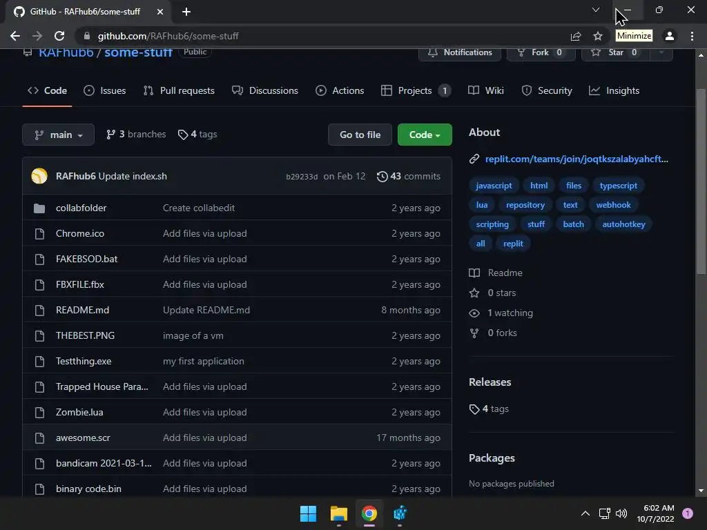Reload the page with the refresh icon
Screen dimensions: 707x530
(x=59, y=36)
